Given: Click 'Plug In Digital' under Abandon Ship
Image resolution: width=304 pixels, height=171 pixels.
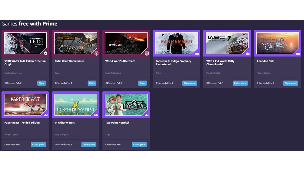Looking at the screenshot, I should (x=263, y=73).
